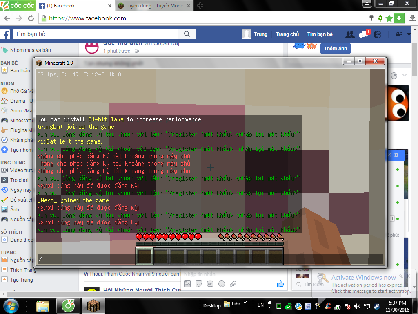The image size is (418, 314).
Task: Click Cốc Cốc taskbar icon
Action: (68, 306)
